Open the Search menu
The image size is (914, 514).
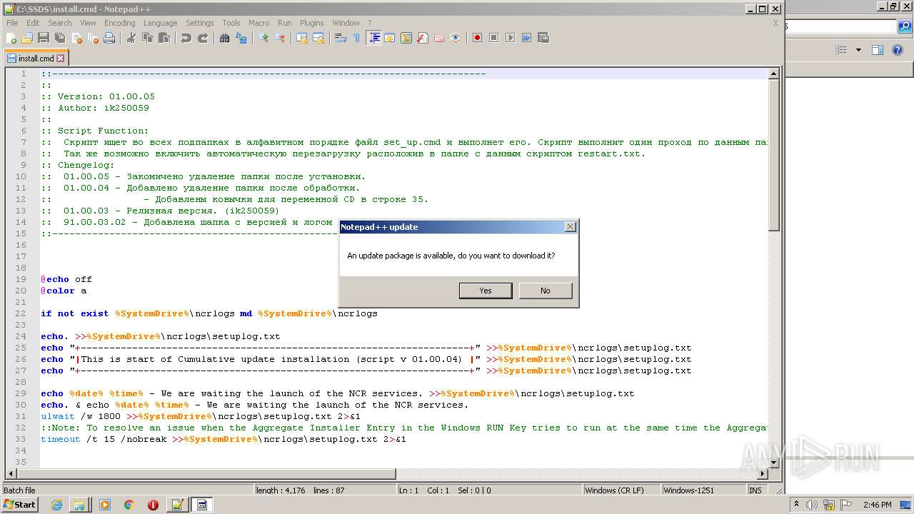(x=60, y=23)
